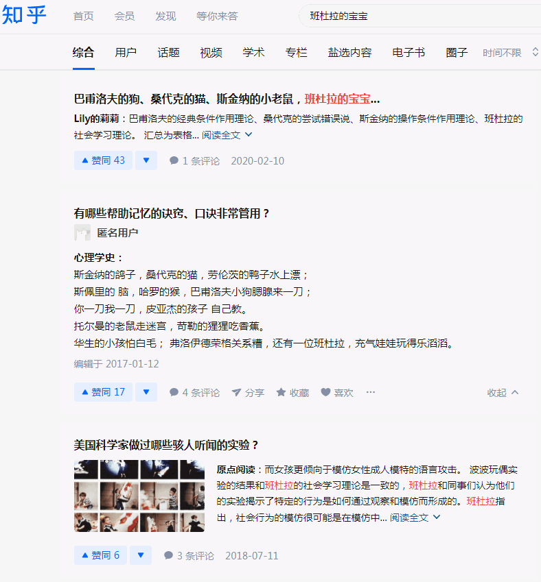This screenshot has height=582, width=541.
Task: Open question 美国科学家做过哪些骇人听闻的实验？
Action: coord(166,445)
